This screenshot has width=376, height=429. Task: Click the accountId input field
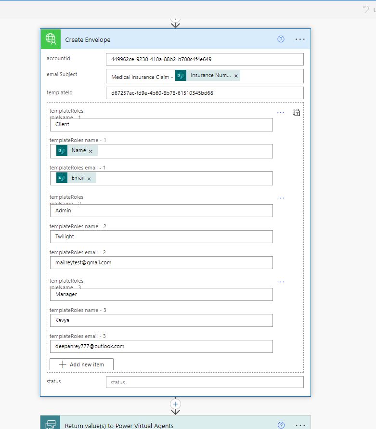(x=205, y=59)
